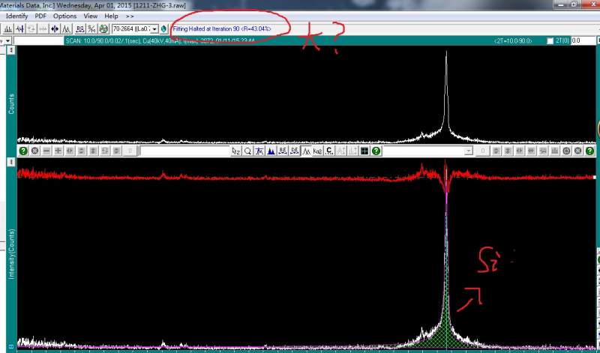The height and width of the screenshot is (353, 600).
Task: Read the 'Fitting Halted at Iteration 90' status text
Action: tap(221, 28)
